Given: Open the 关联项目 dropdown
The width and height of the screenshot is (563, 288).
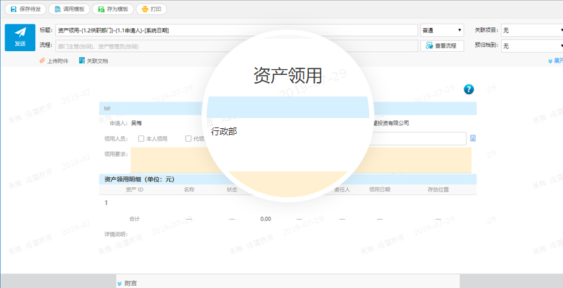Looking at the screenshot, I should pos(531,30).
